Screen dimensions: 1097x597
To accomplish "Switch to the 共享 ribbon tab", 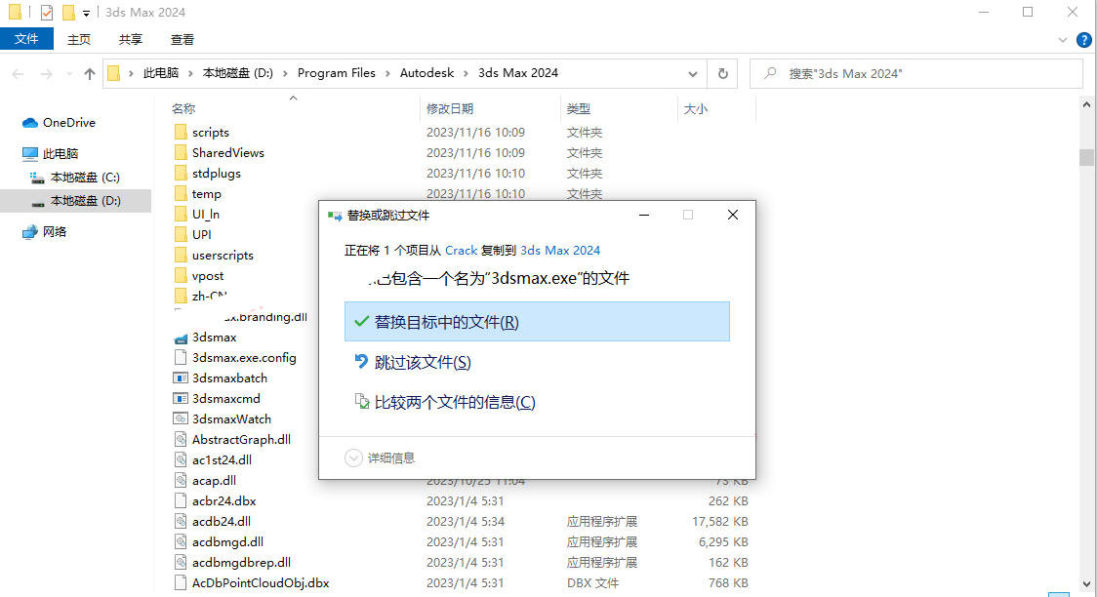I will pos(131,39).
